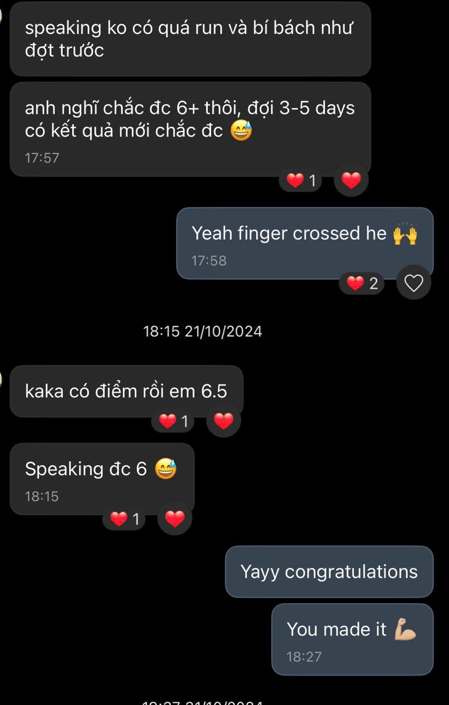Viewport: 449px width, 705px height.
Task: Tap the flexed-biceps emoji in "You made it"
Action: tap(405, 629)
